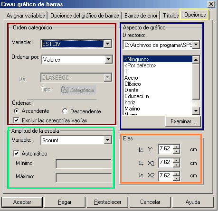The width and height of the screenshot is (218, 211).
Task: Open the ESTCIV variable dropdown
Action: click(107, 44)
